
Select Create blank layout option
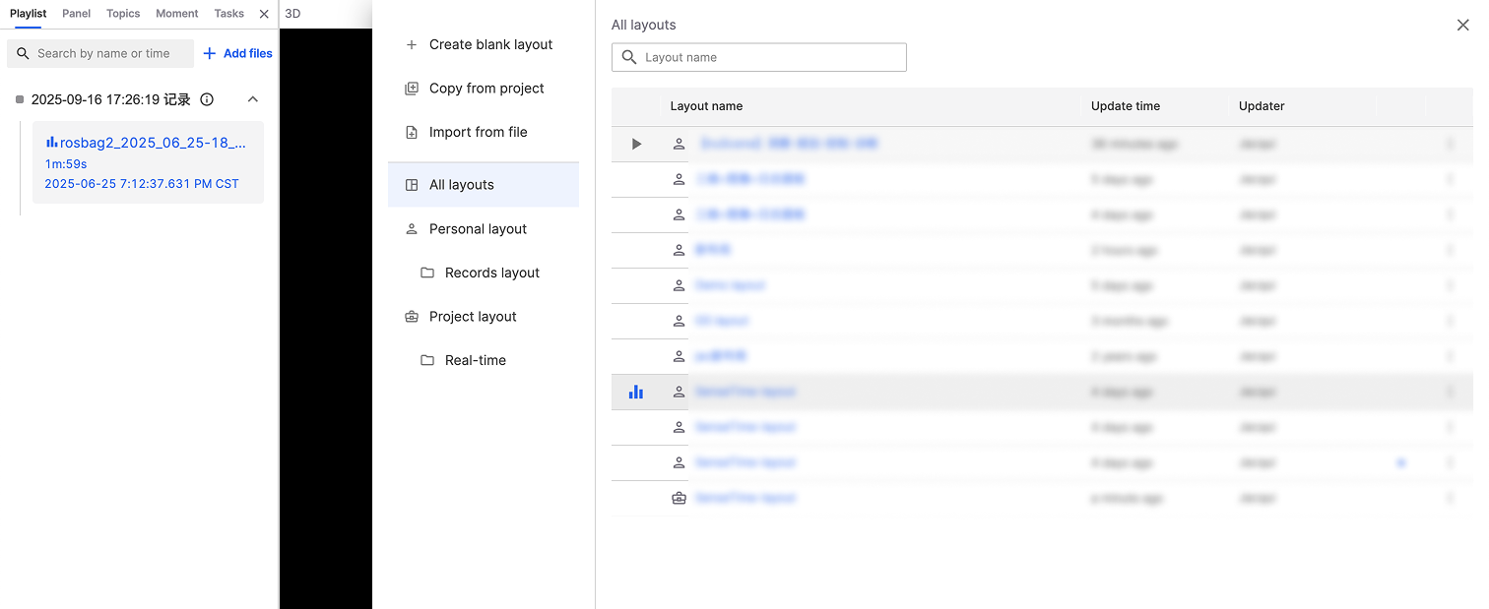click(490, 44)
